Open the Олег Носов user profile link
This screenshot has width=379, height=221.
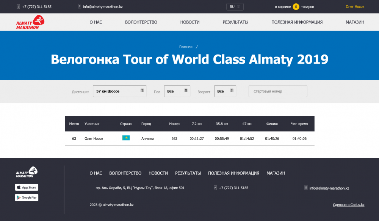pyautogui.click(x=355, y=7)
